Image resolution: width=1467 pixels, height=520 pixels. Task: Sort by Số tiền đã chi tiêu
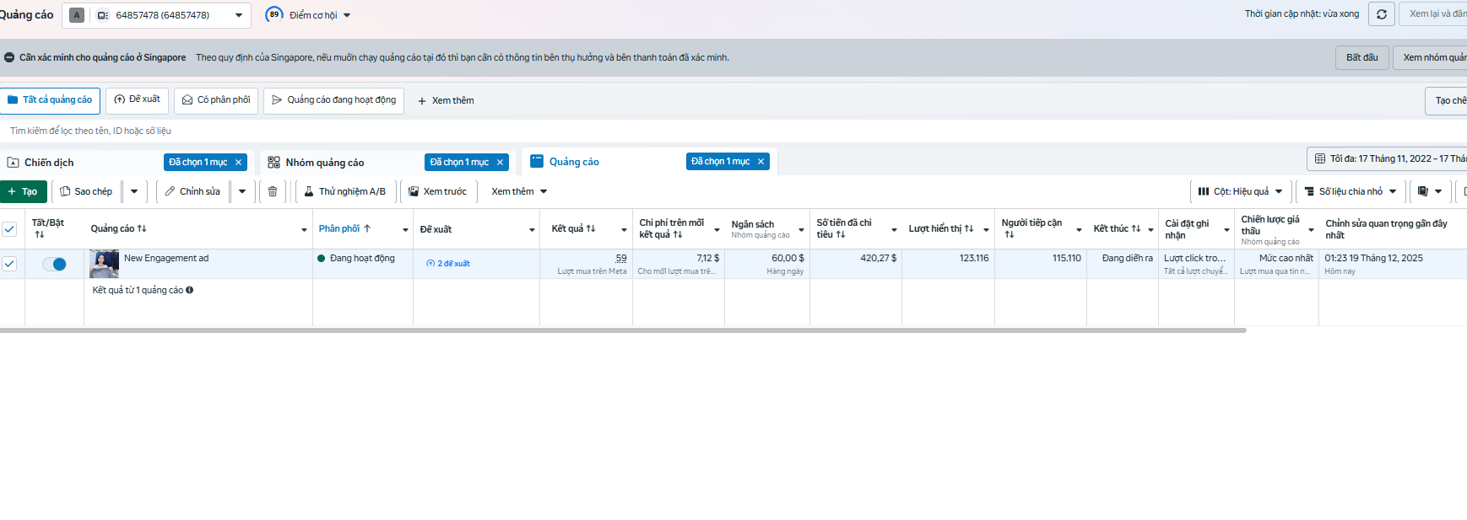pos(841,234)
